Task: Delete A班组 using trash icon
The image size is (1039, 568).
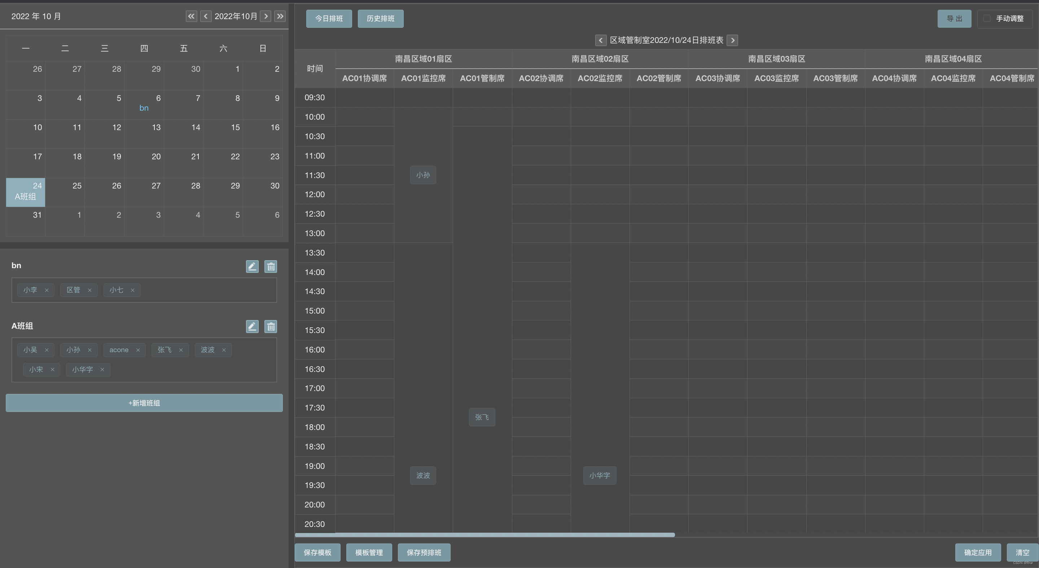Action: 271,326
